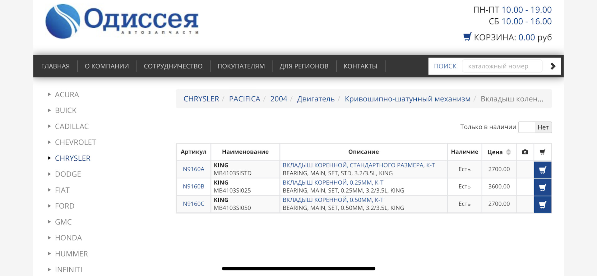Screen dimensions: 597x276
Task: Go to CHRYSLER in the breadcrumb
Action: click(x=201, y=99)
